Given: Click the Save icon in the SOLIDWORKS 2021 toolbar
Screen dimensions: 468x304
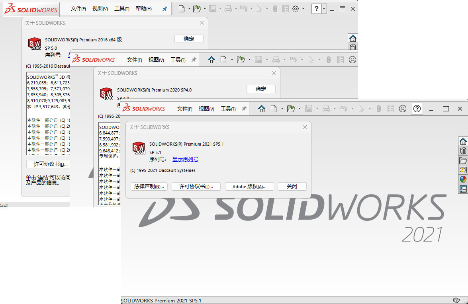Looking at the screenshot, I should [309, 109].
